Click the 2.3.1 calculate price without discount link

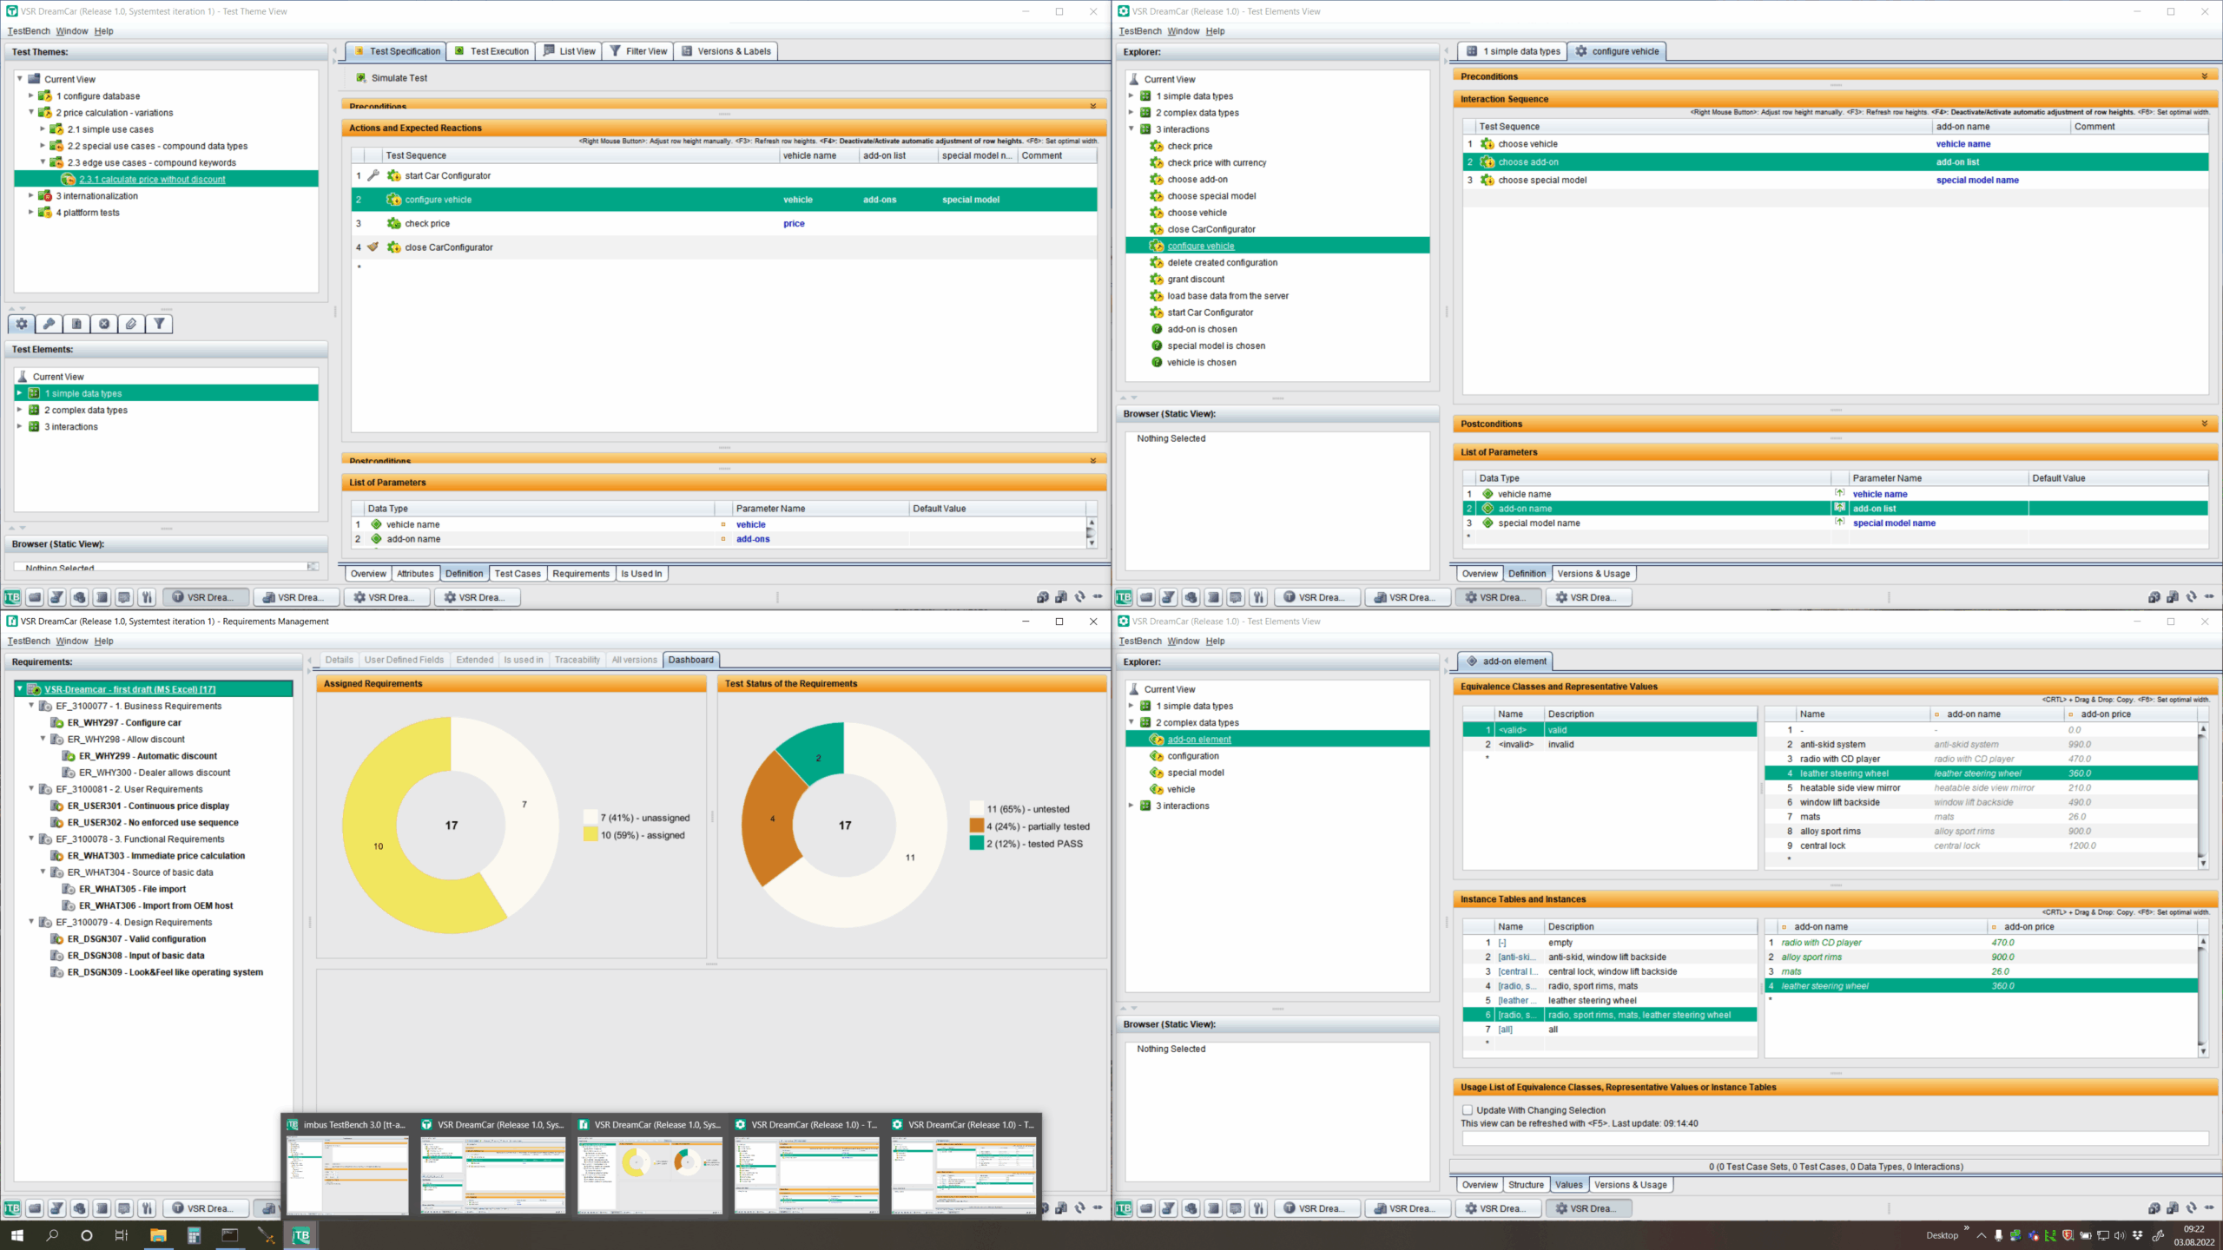coord(152,180)
